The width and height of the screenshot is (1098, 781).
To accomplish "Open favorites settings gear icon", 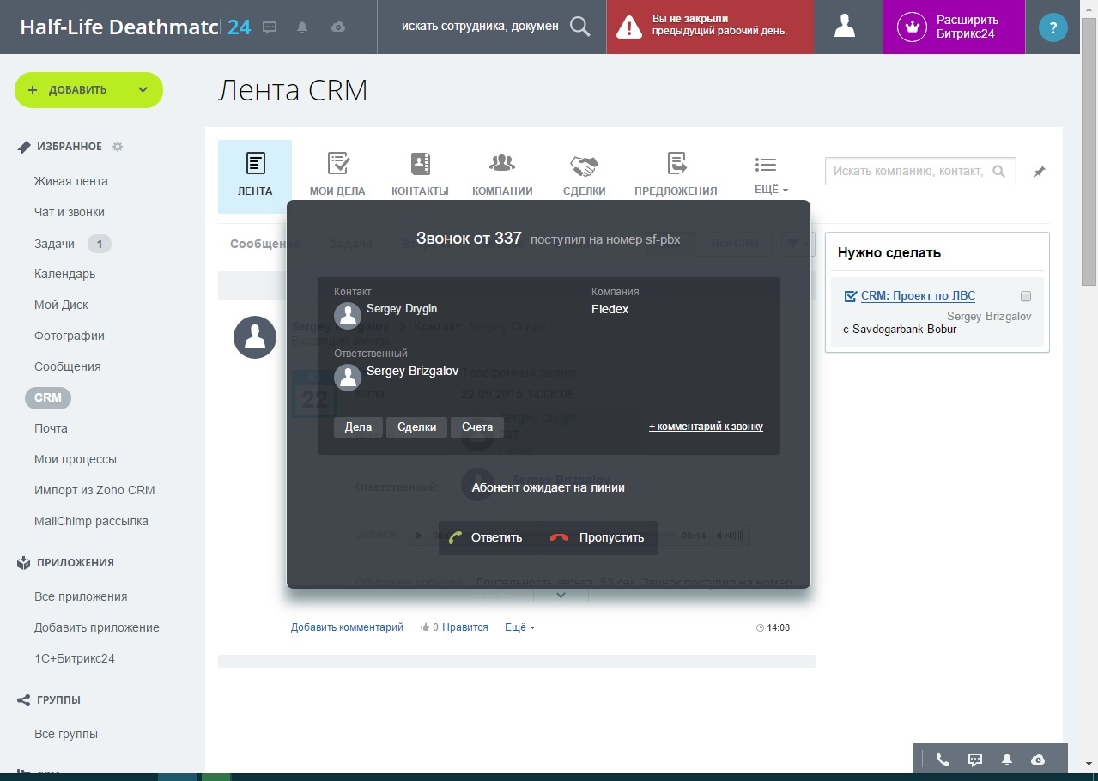I will pyautogui.click(x=118, y=147).
